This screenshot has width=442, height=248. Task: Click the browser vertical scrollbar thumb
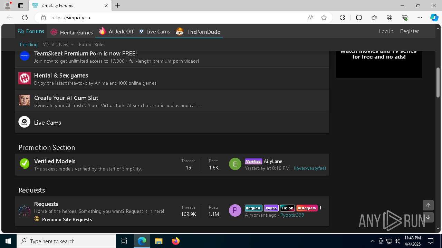pyautogui.click(x=438, y=82)
